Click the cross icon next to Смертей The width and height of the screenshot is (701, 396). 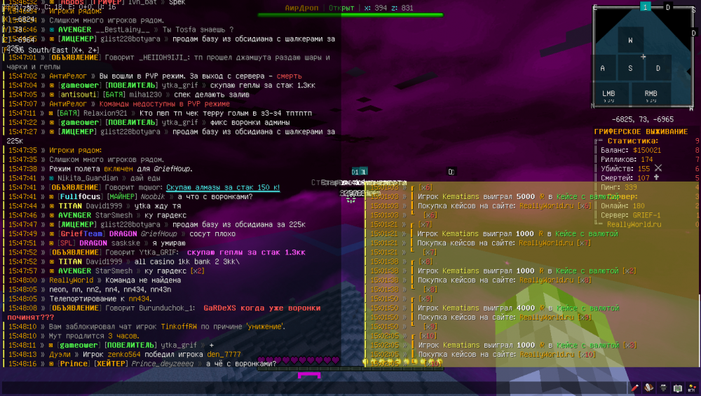pos(656,177)
